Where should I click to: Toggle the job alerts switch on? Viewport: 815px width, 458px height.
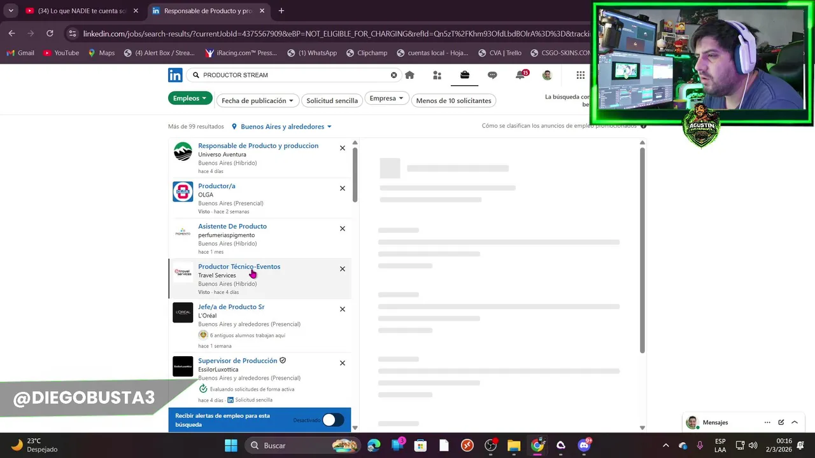332,420
